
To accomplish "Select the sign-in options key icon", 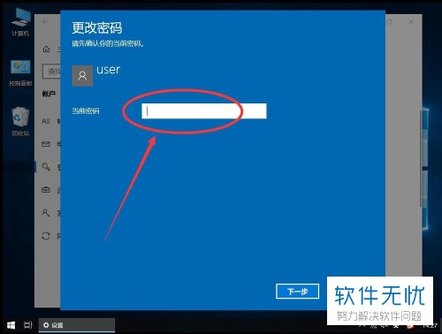I will [46, 167].
